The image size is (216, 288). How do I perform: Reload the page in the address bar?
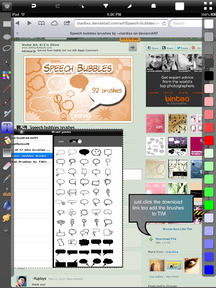[x=164, y=23]
